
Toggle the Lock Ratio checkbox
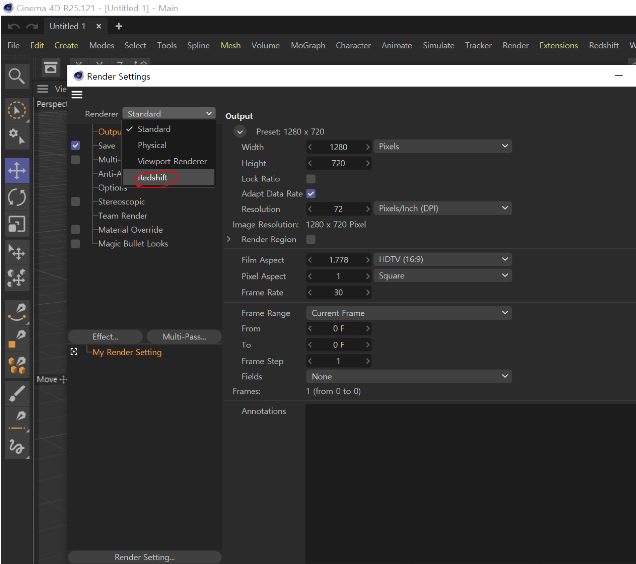(311, 179)
